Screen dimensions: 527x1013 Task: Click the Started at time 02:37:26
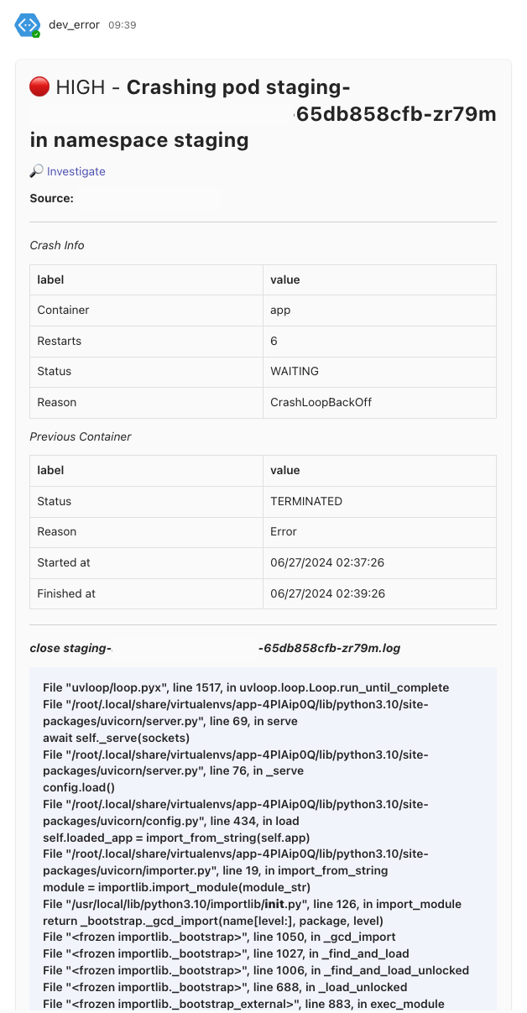tap(327, 562)
